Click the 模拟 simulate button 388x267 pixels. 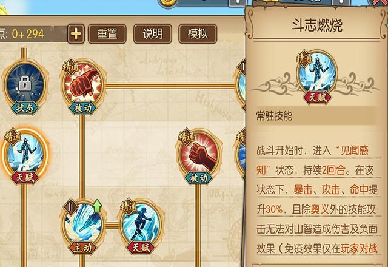[198, 34]
